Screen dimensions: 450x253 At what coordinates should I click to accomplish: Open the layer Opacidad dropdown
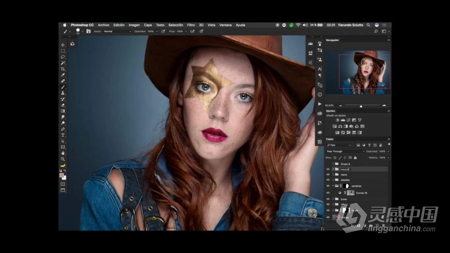[x=389, y=151]
